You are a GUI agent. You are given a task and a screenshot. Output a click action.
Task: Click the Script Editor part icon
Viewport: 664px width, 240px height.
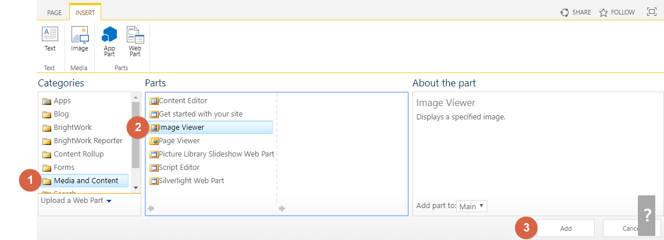[154, 168]
